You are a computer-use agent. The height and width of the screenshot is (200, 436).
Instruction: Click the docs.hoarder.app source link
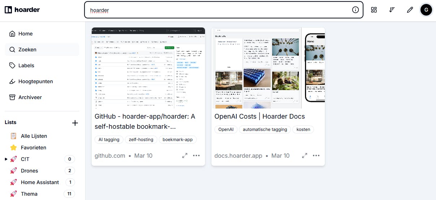tap(238, 156)
